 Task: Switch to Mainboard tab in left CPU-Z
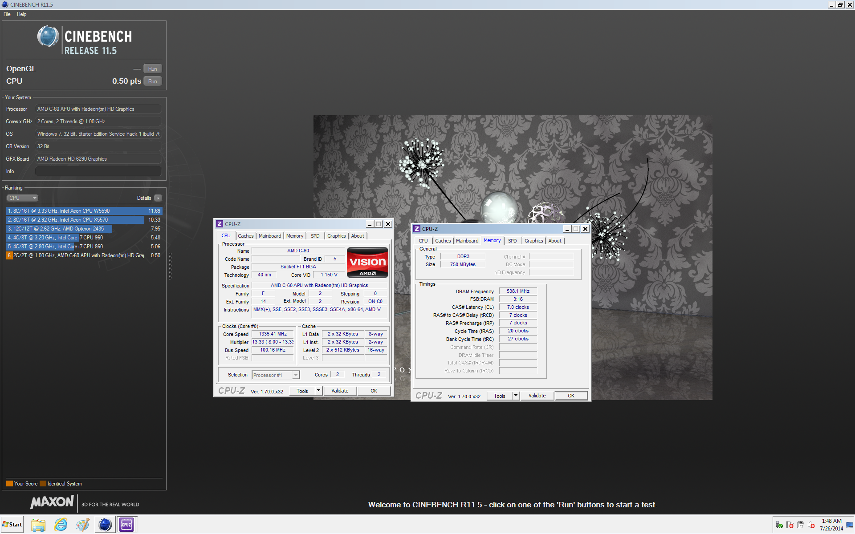(x=270, y=236)
